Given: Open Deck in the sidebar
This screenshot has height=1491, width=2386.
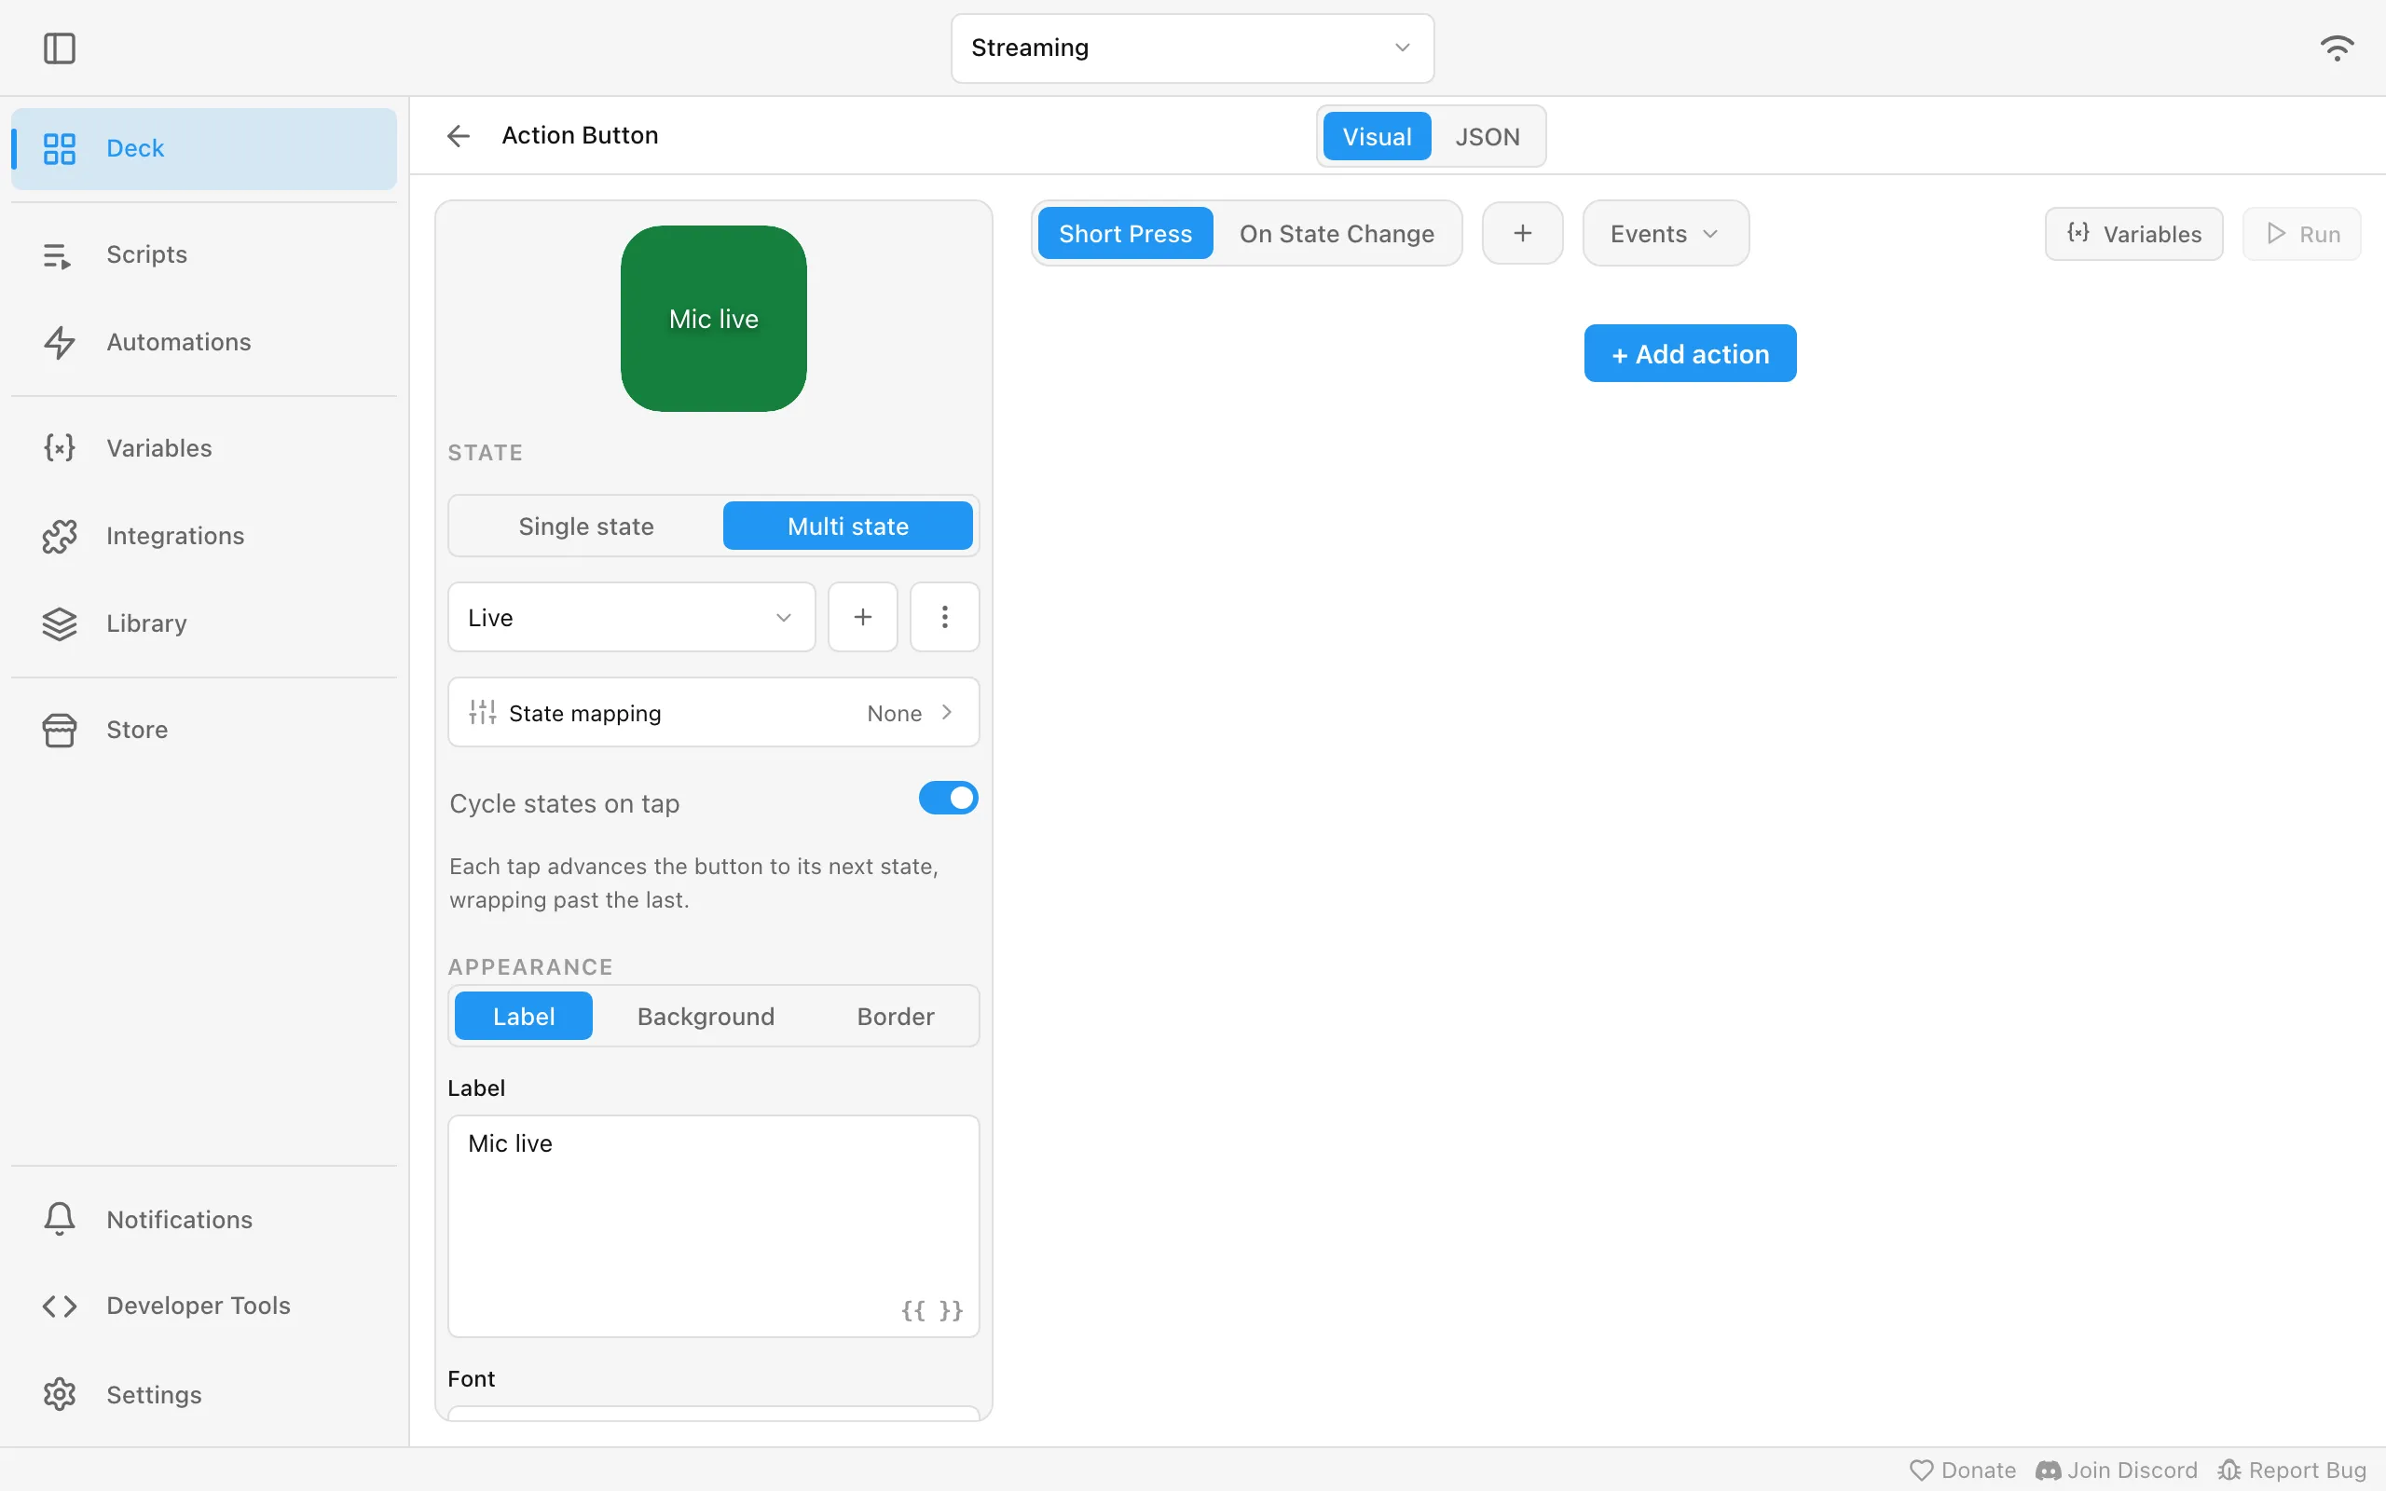Looking at the screenshot, I should point(204,148).
